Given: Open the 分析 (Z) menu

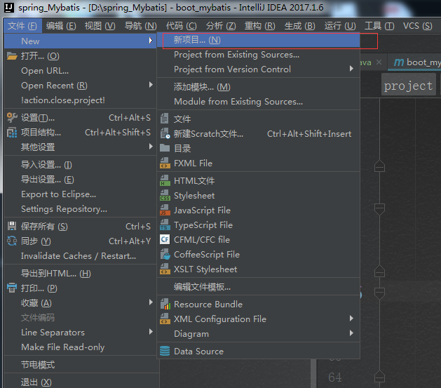Looking at the screenshot, I should (221, 26).
